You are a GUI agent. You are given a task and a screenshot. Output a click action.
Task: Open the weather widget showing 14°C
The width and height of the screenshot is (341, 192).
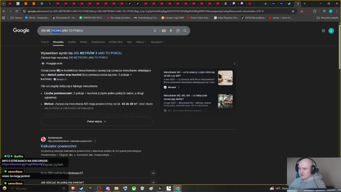(x=278, y=189)
